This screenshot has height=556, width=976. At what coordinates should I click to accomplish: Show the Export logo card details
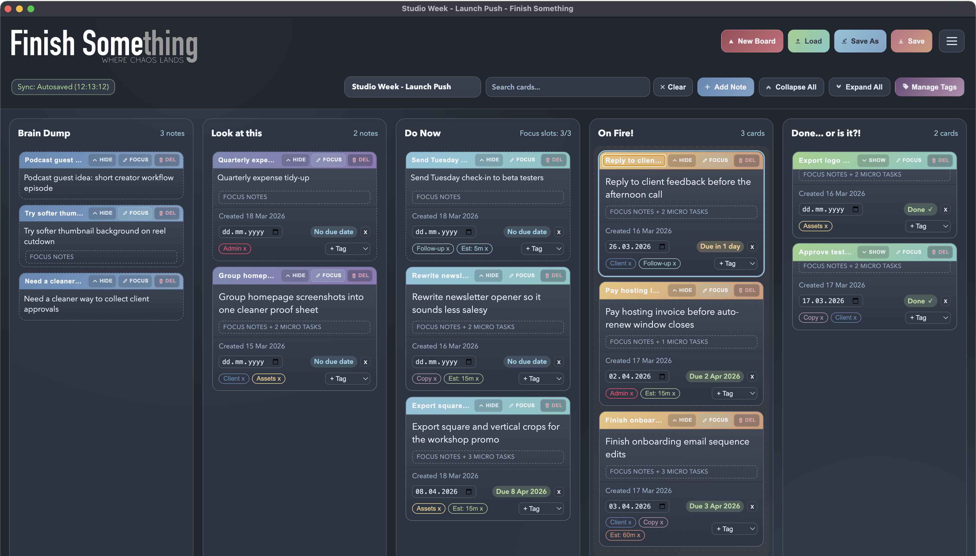874,160
